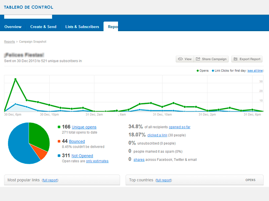Click the orange Bounced legend square
269x201 pixels.
pos(59,141)
